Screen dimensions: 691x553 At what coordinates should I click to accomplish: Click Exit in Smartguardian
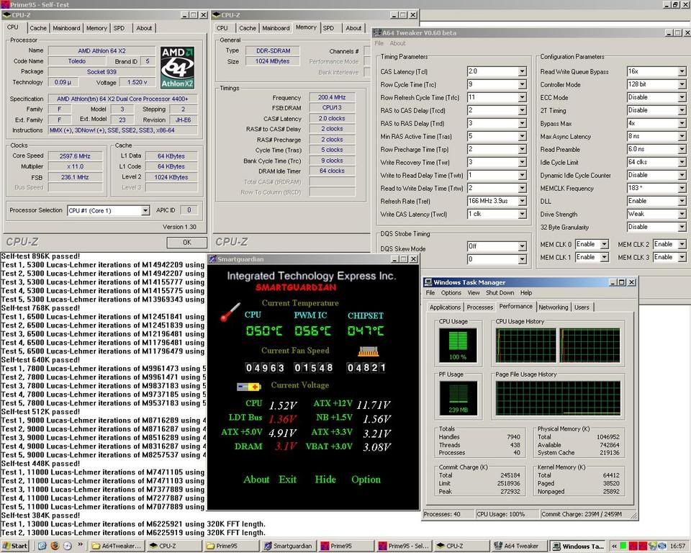(287, 480)
